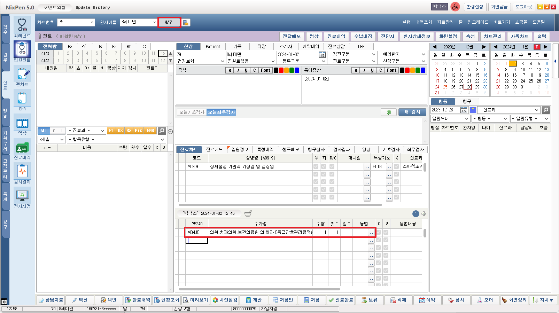Pick the red color swatch in 증상 toolbar

[x=281, y=70]
